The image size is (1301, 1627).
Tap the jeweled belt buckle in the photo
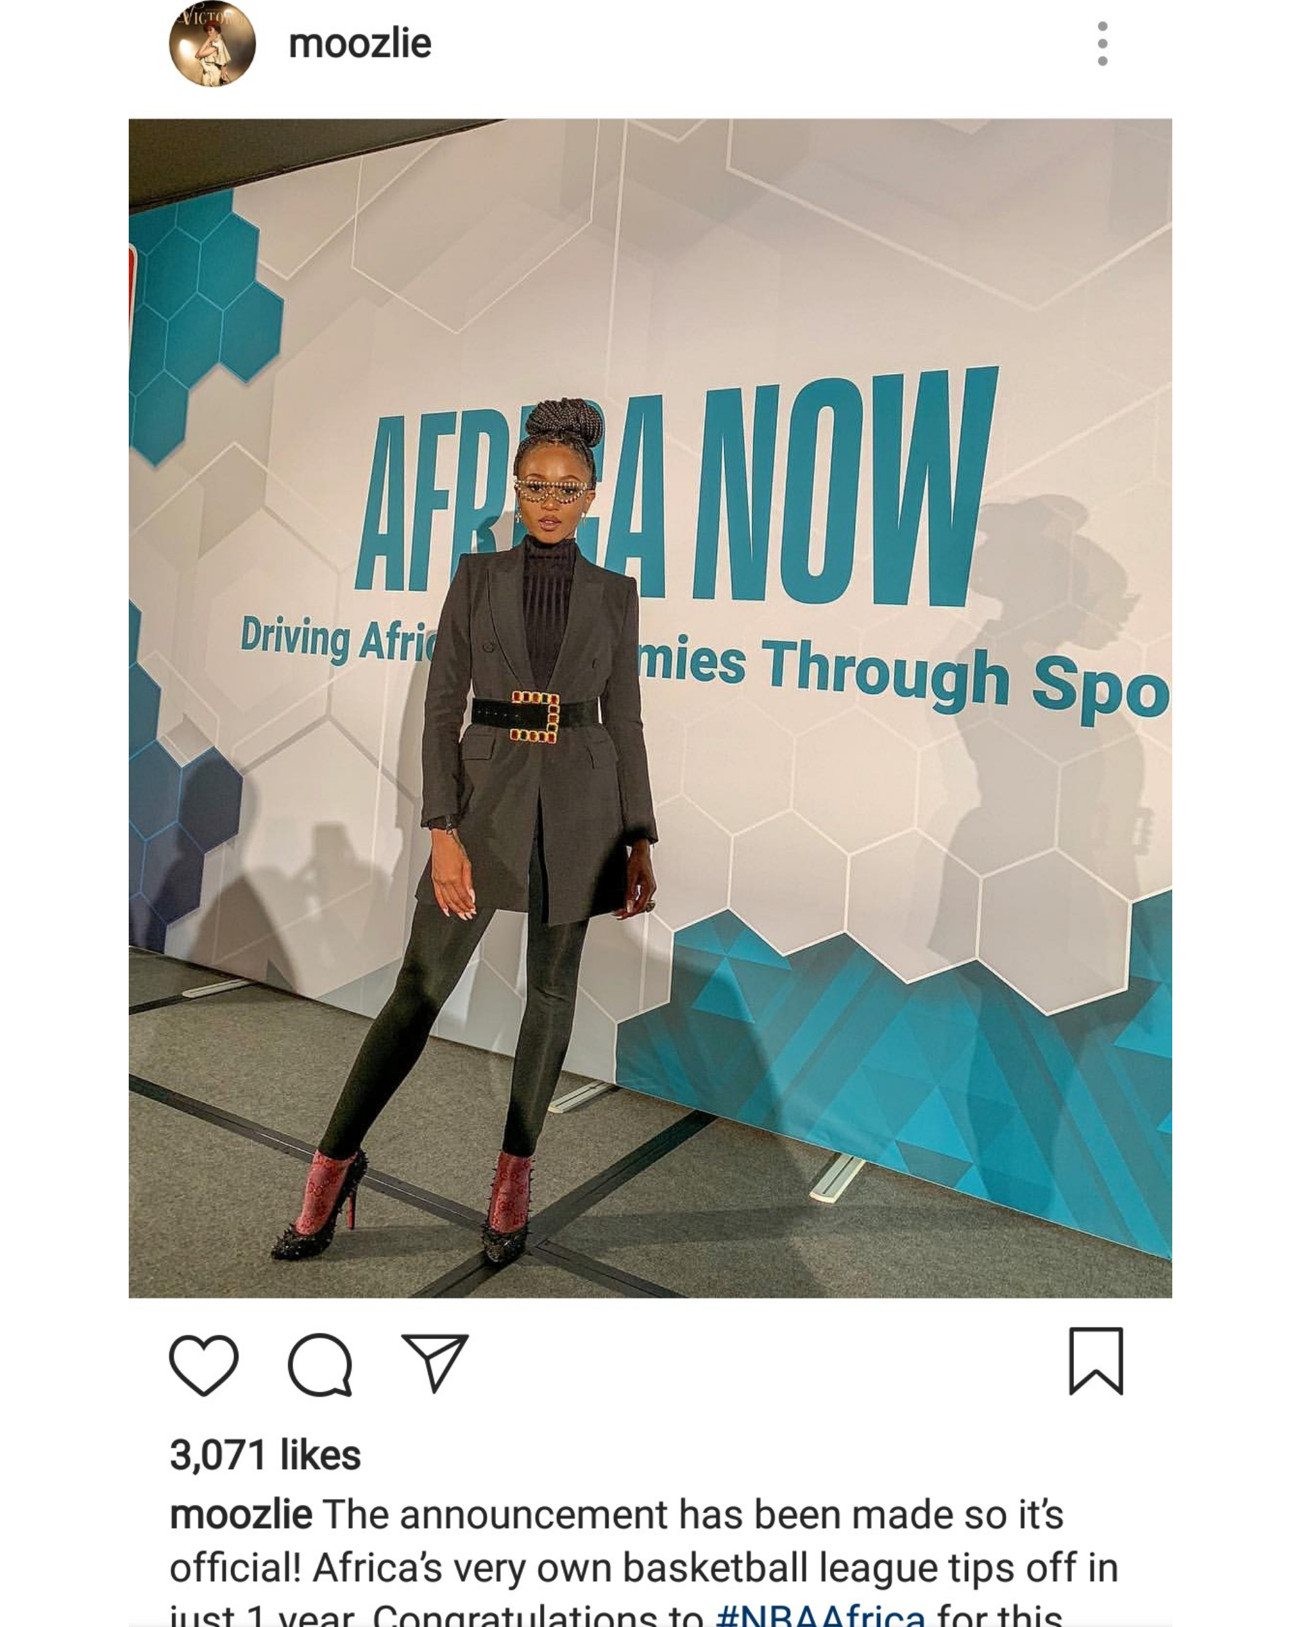point(534,716)
